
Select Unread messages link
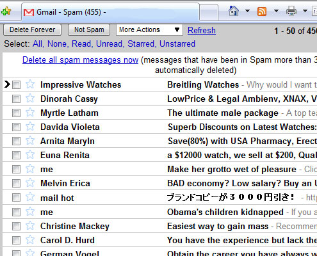coord(110,44)
